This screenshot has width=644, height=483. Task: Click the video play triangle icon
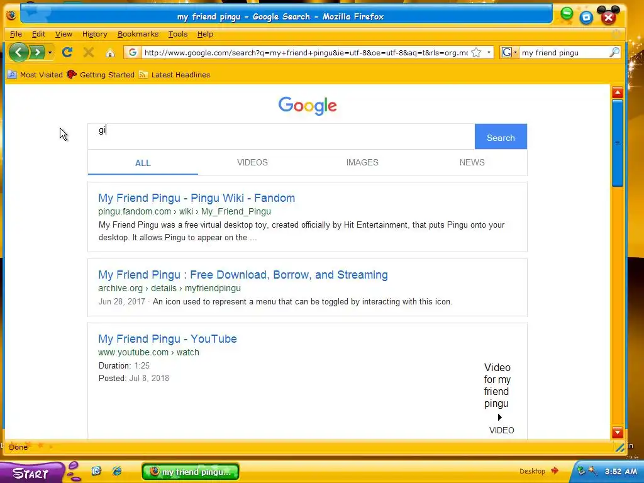pyautogui.click(x=499, y=418)
